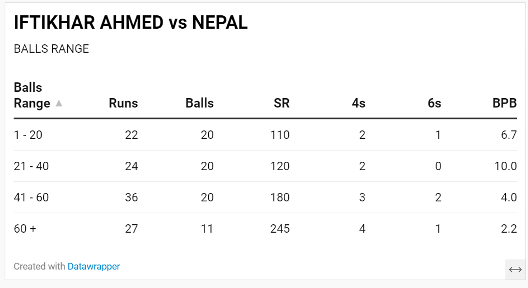This screenshot has height=288, width=528.
Task: Click the sort arrow beside Balls Range
Action: 59,103
